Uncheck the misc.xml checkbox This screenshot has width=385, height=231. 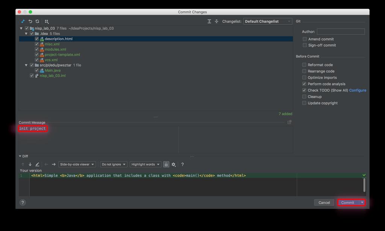pyautogui.click(x=36, y=44)
